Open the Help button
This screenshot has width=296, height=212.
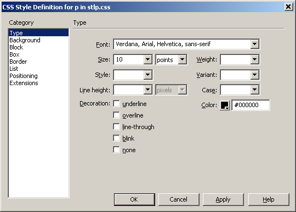point(269,199)
